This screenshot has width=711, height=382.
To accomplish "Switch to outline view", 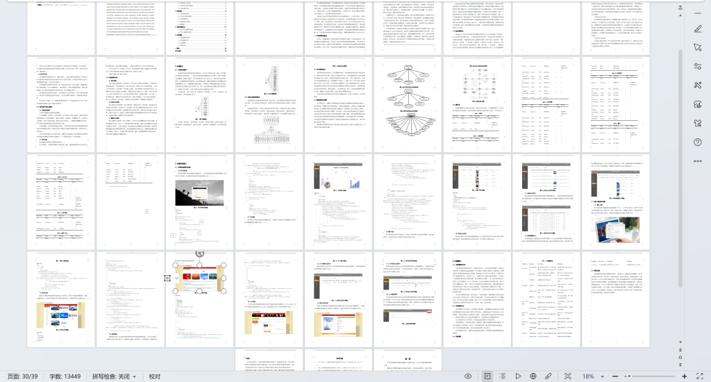I will tap(503, 376).
